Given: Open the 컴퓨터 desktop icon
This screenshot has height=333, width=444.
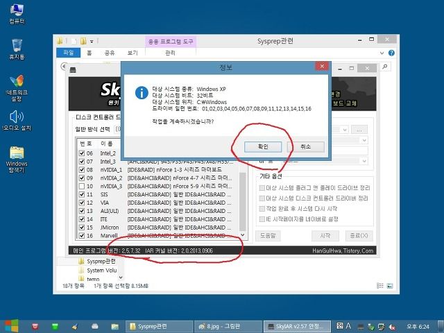Looking at the screenshot, I should (x=17, y=14).
